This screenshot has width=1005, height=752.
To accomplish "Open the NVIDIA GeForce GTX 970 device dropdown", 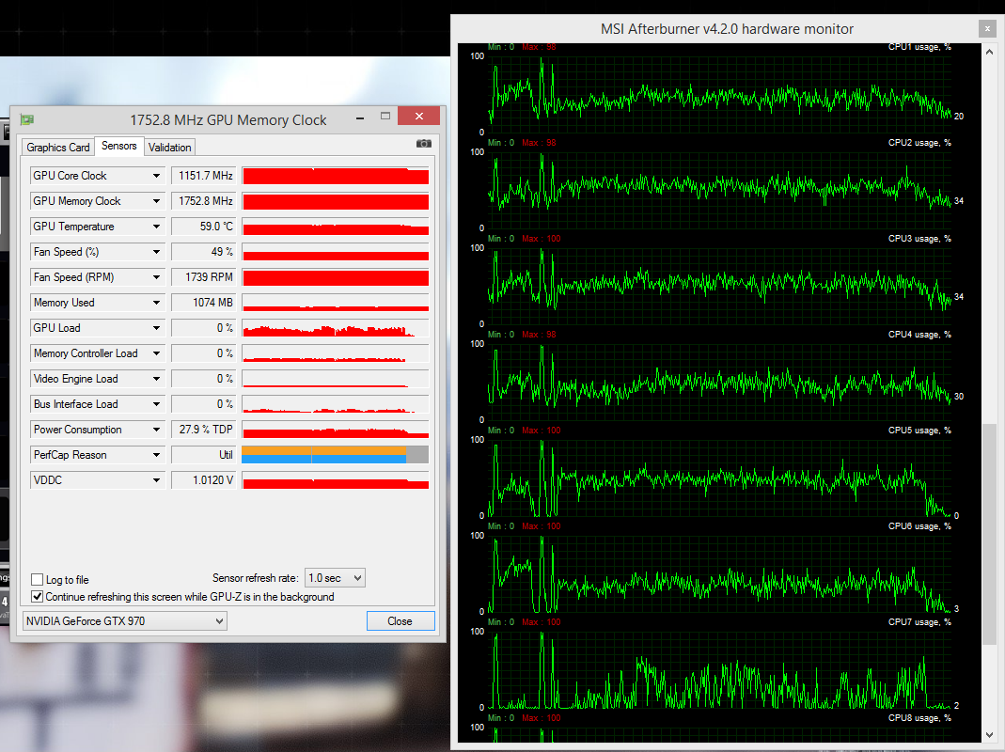I will (125, 621).
